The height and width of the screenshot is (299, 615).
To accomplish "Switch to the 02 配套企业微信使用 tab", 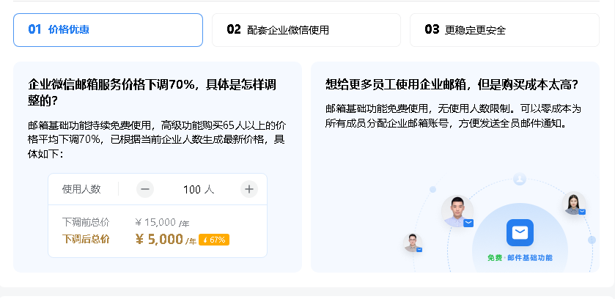I will point(306,30).
